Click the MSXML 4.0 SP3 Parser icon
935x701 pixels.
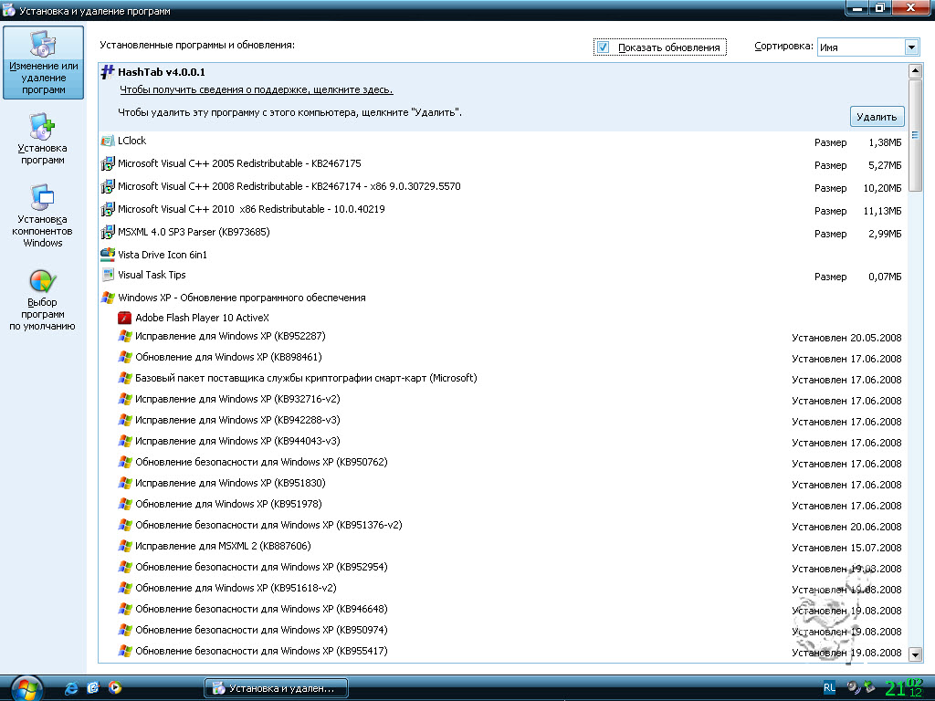point(108,232)
